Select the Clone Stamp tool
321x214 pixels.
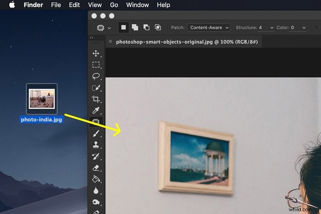point(96,145)
